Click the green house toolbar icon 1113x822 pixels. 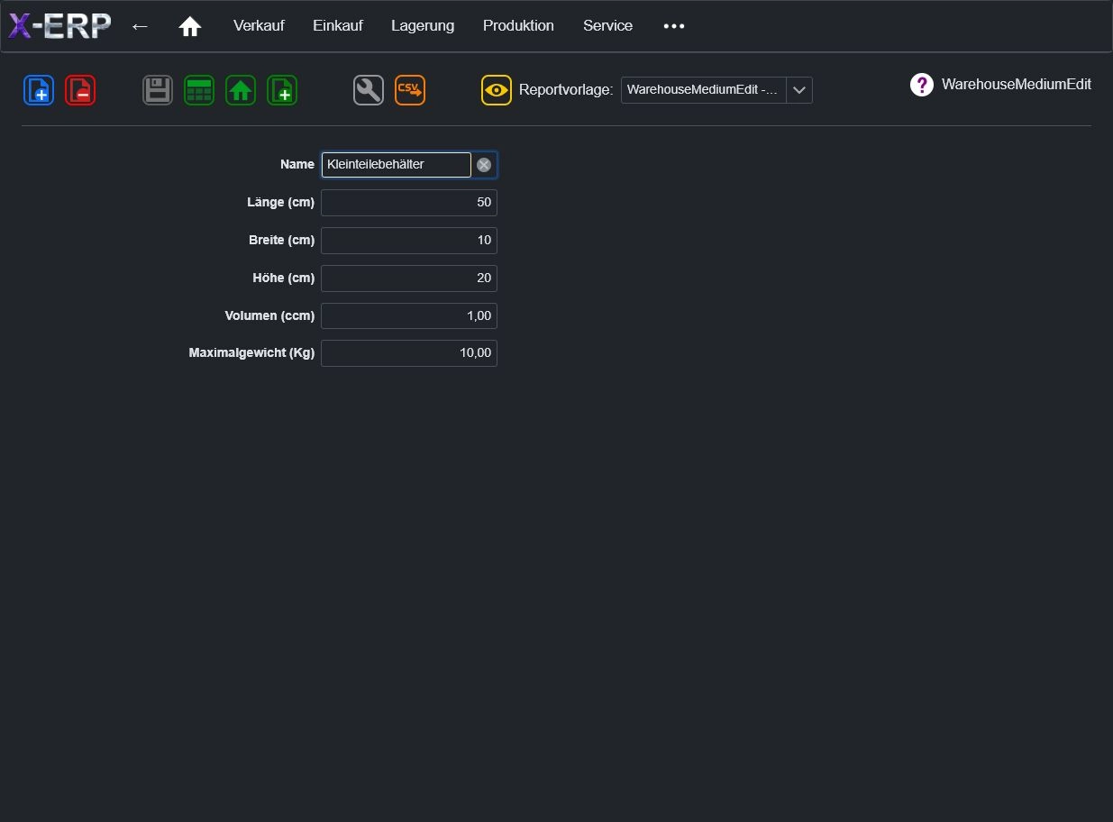click(x=241, y=90)
